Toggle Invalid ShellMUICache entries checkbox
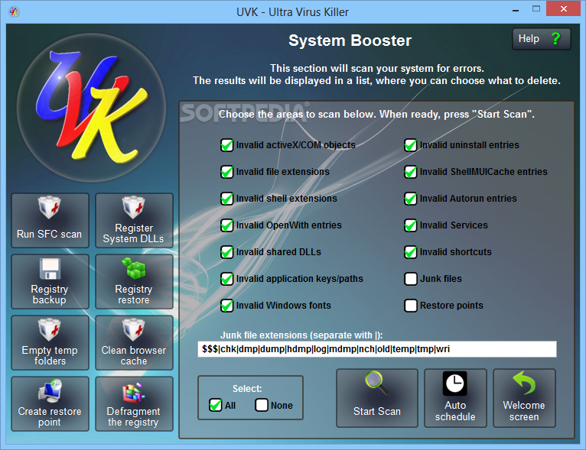 (410, 172)
